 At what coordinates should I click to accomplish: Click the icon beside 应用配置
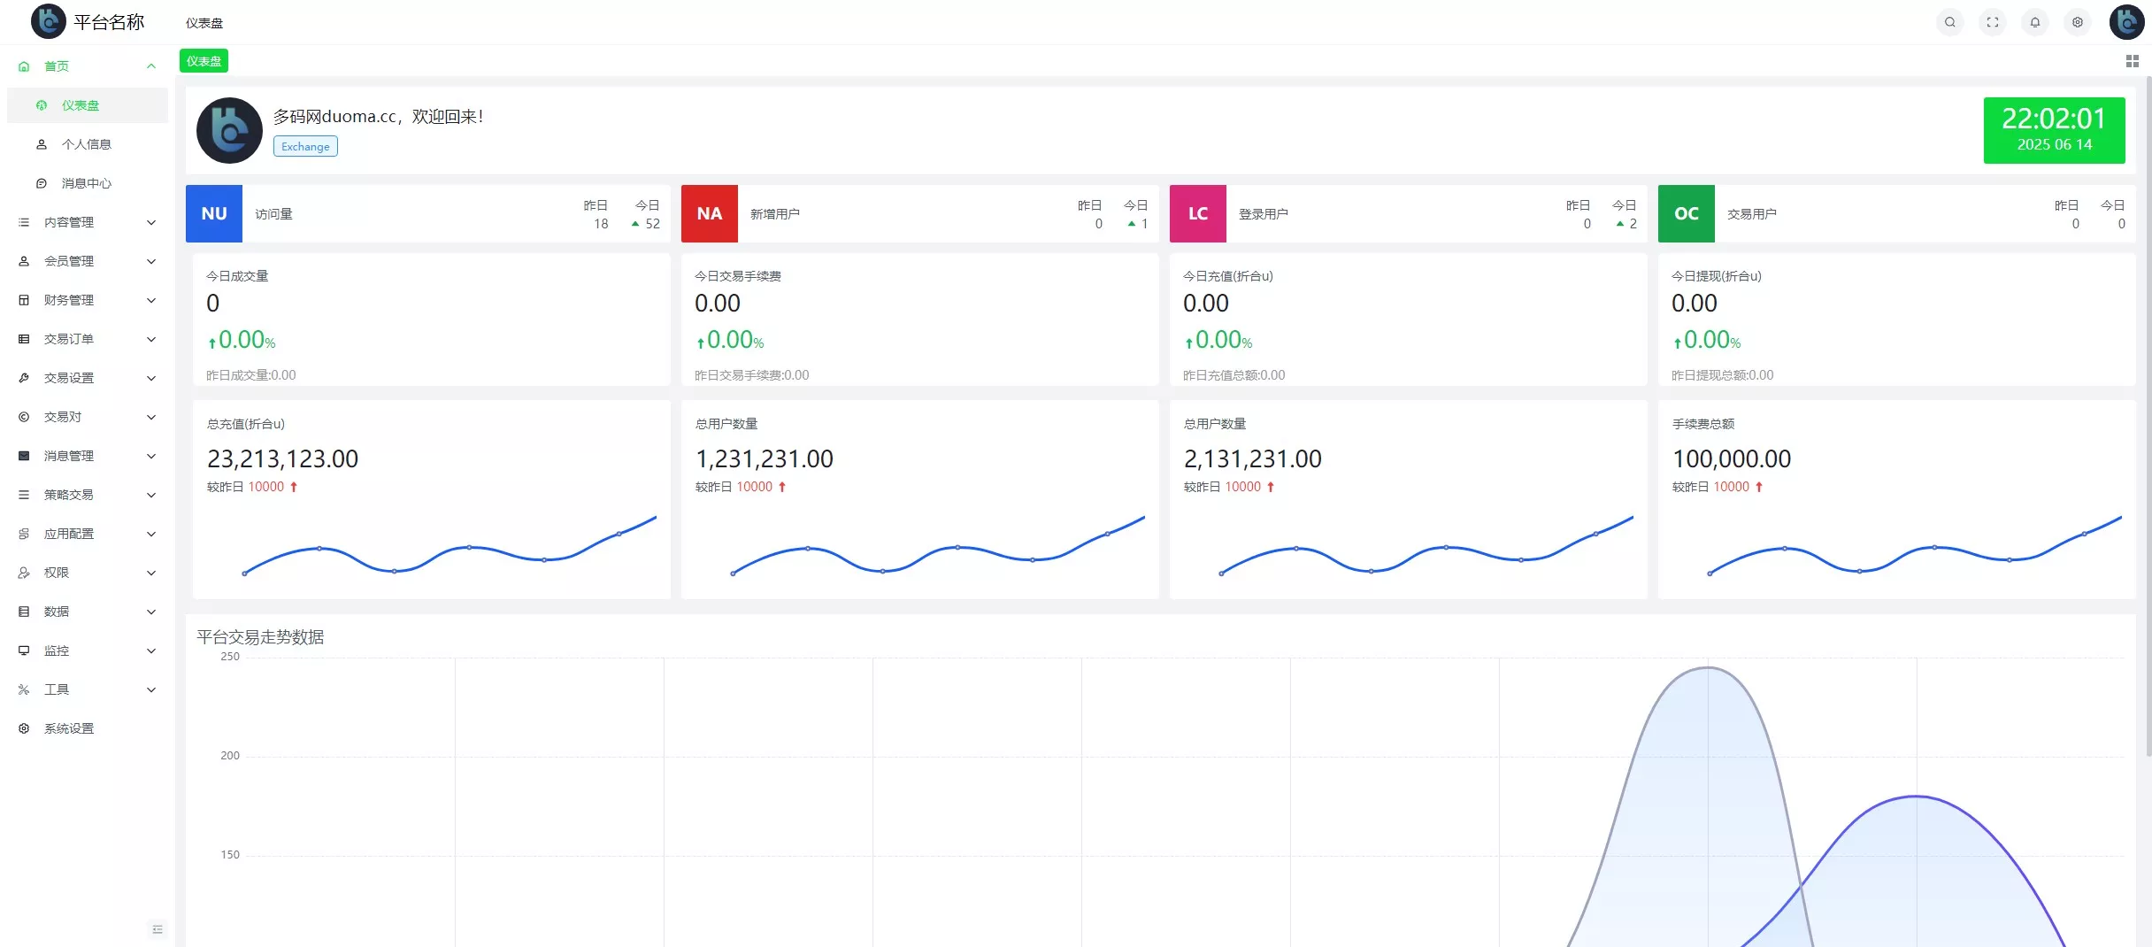[24, 534]
